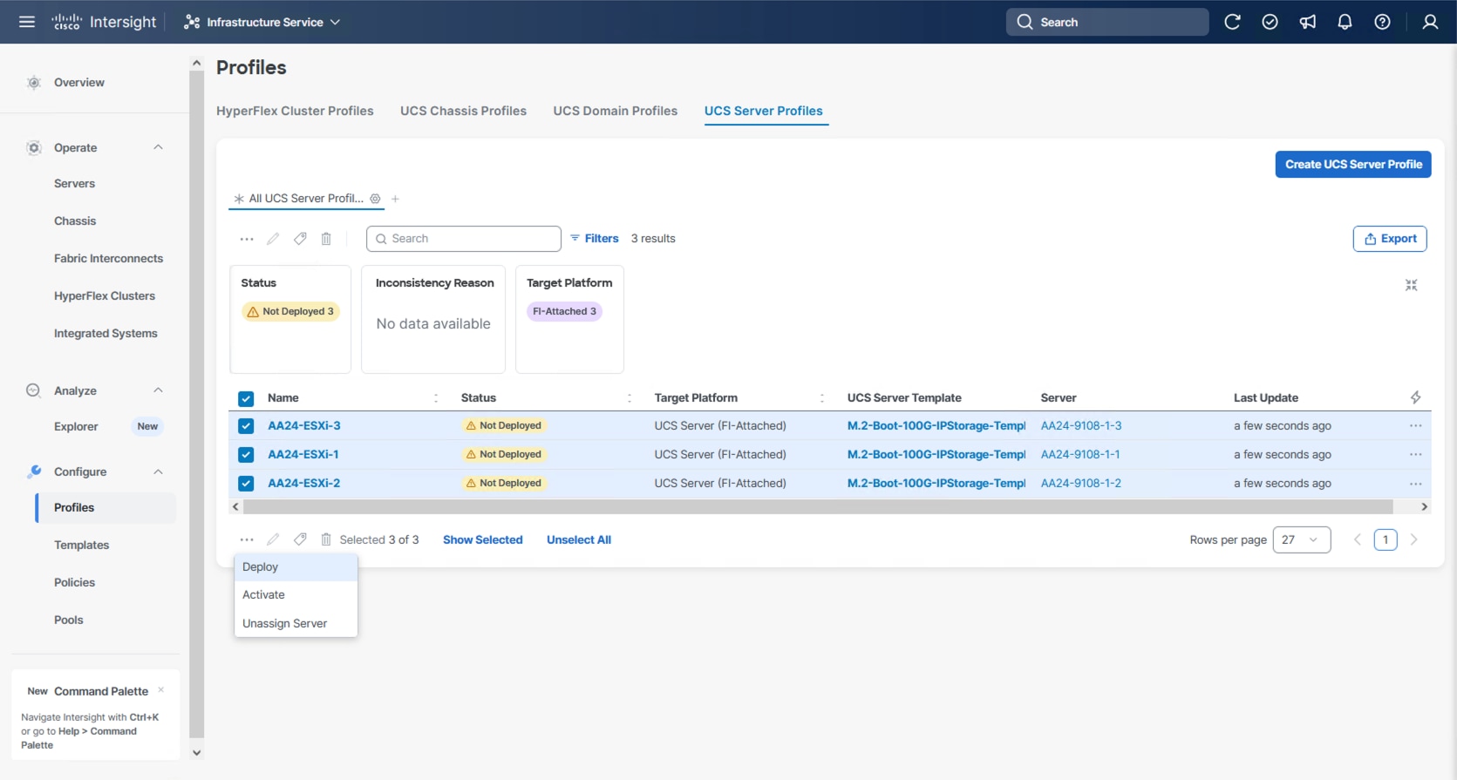Open Status column options menu
The height and width of the screenshot is (780, 1457).
tap(630, 397)
